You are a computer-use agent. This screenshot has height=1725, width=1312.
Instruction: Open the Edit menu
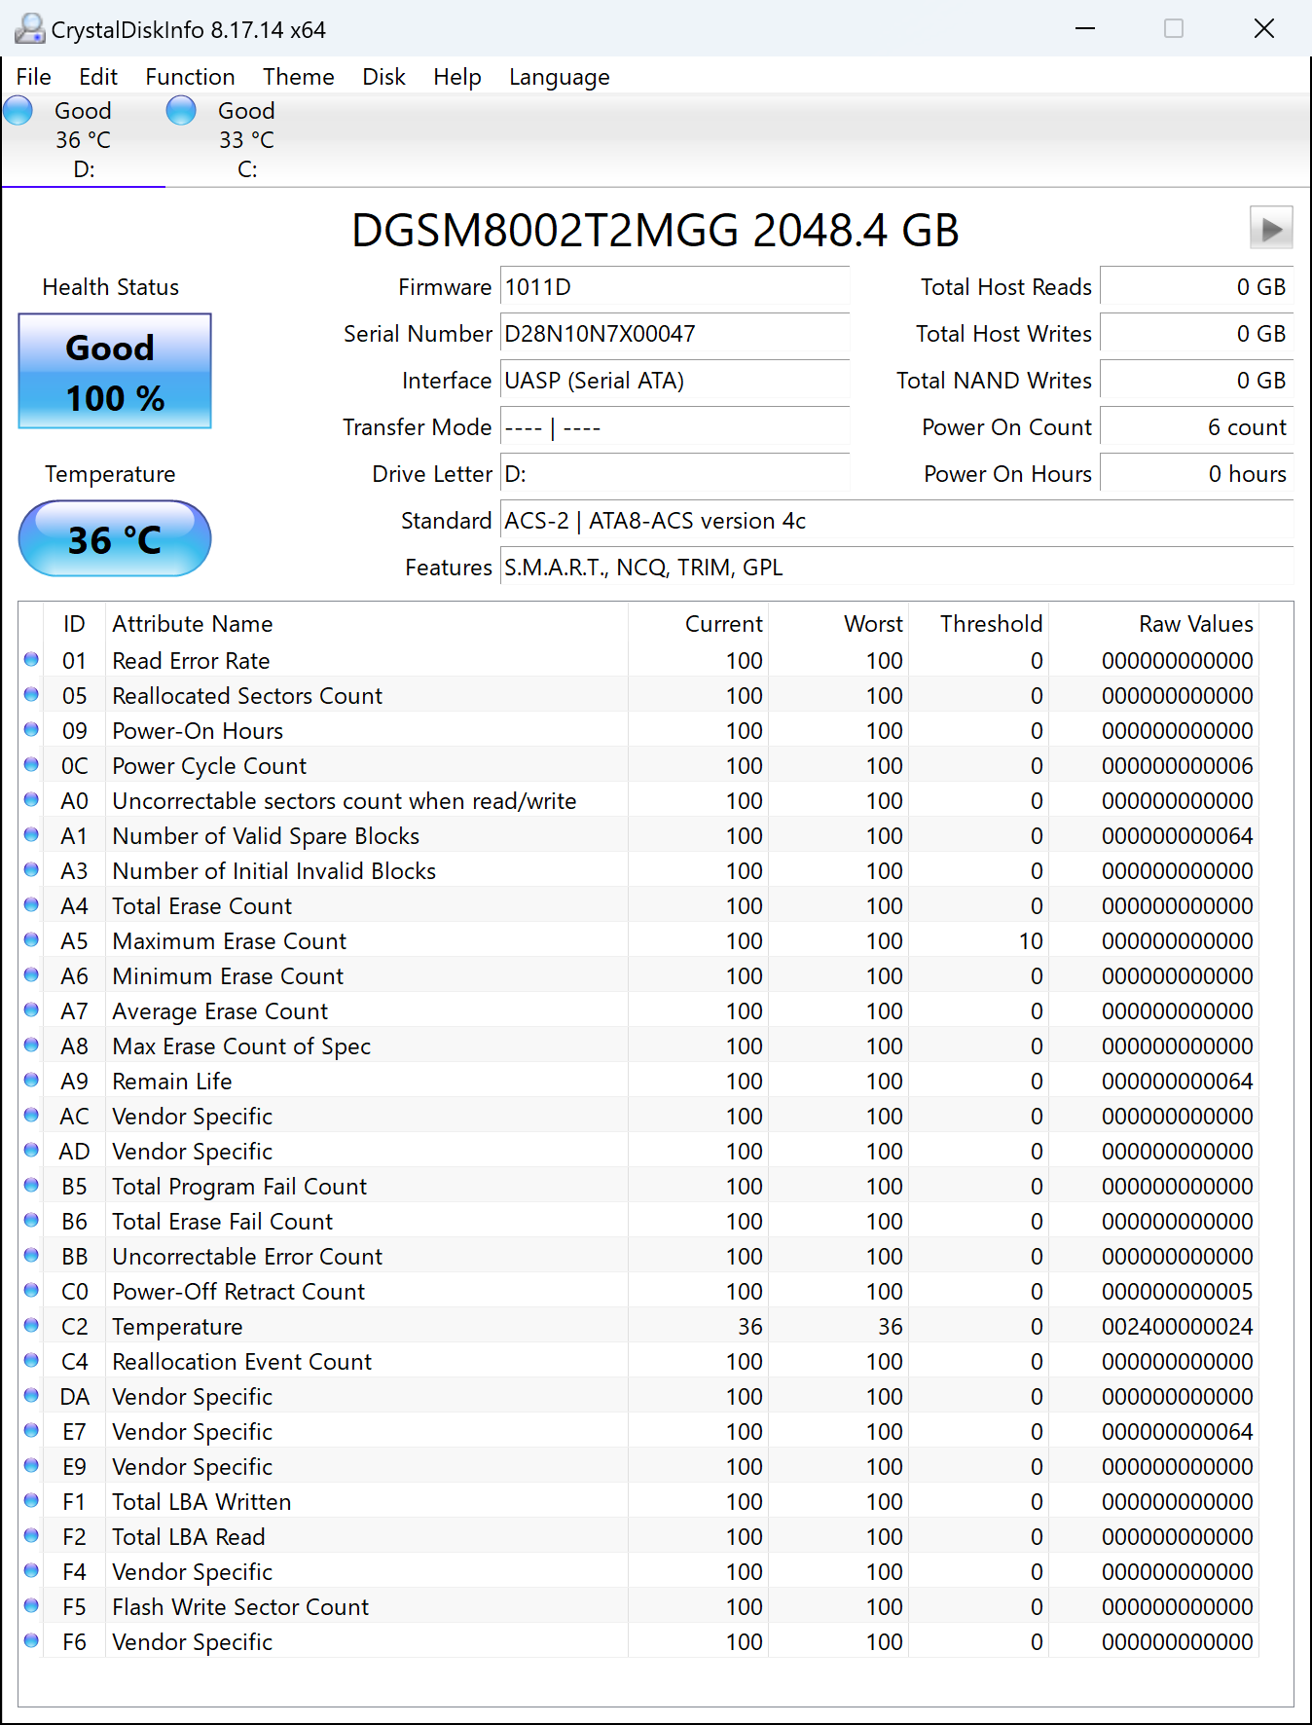(x=98, y=77)
